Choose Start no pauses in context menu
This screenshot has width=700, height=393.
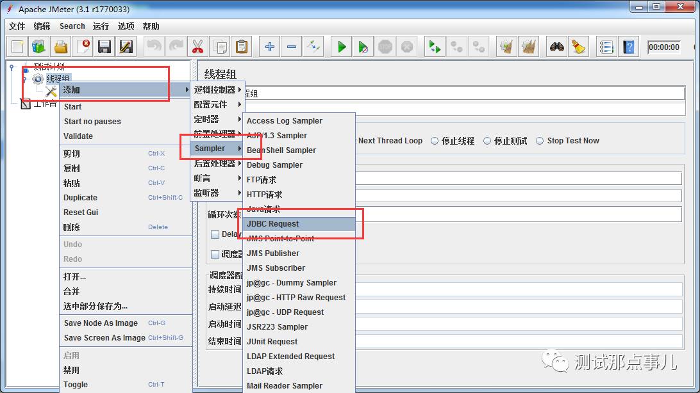pyautogui.click(x=126, y=121)
